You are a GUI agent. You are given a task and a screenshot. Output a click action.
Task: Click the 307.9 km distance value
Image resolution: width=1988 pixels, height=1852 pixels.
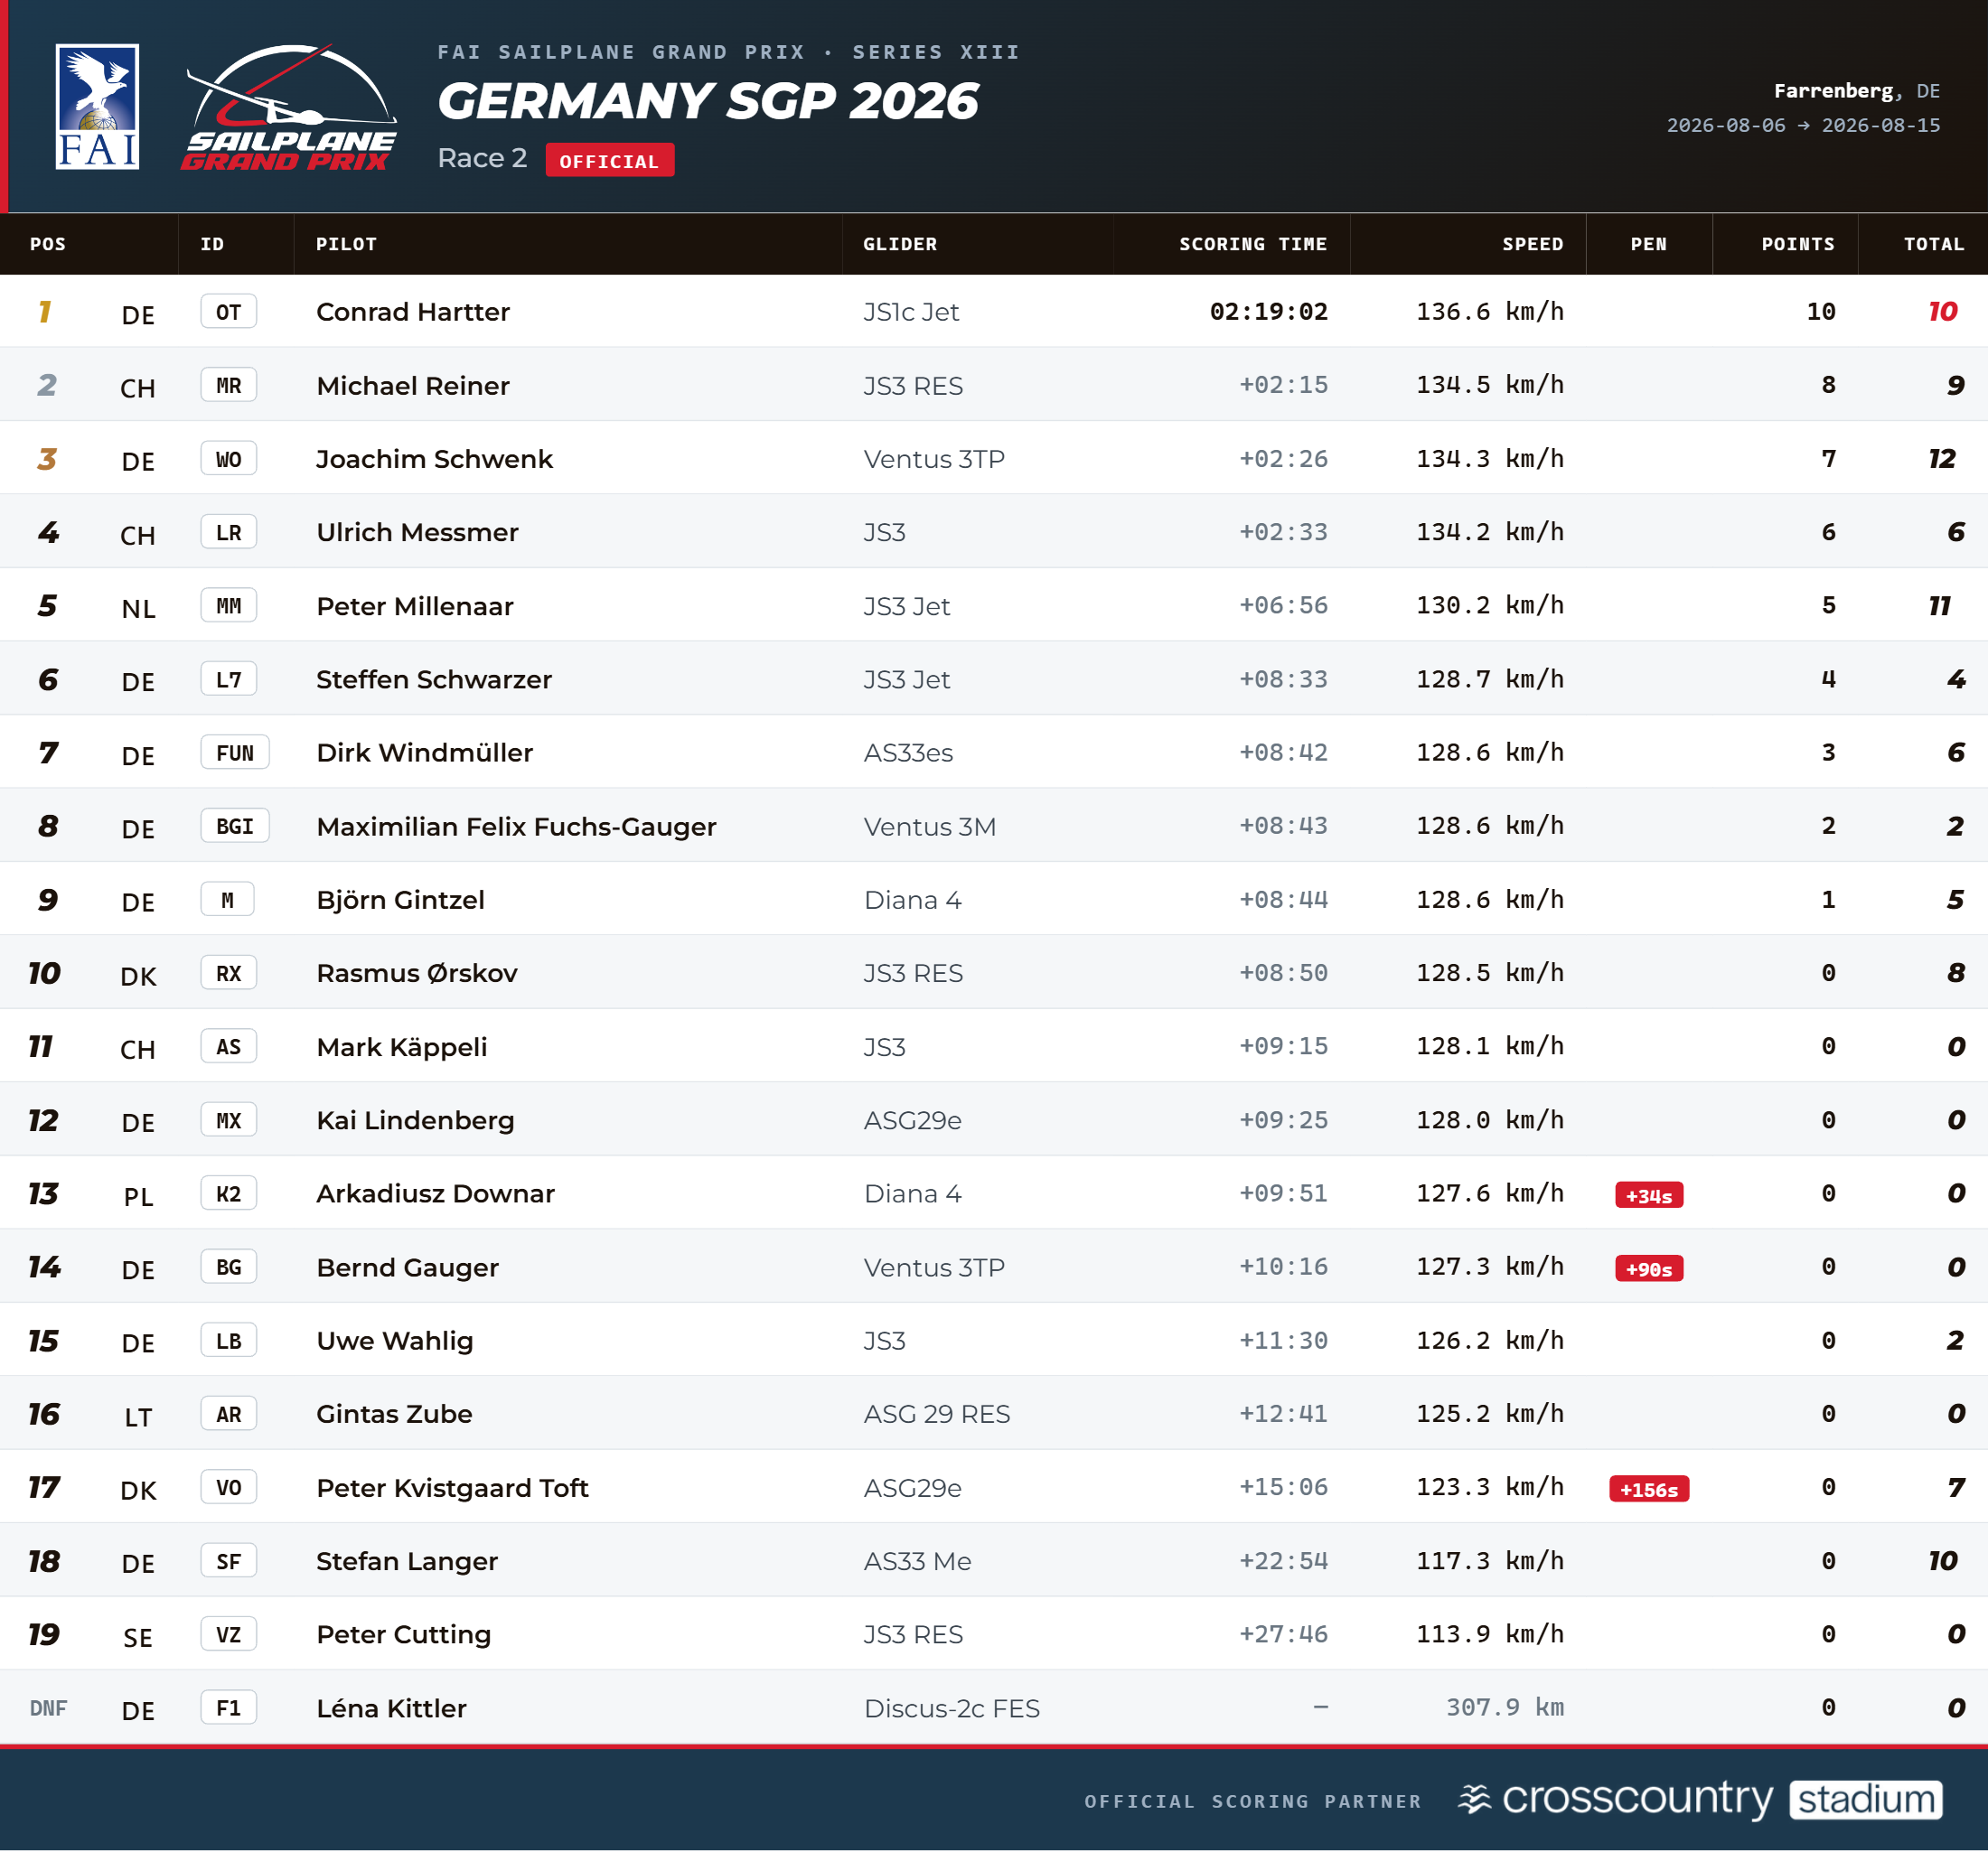pos(1505,1708)
